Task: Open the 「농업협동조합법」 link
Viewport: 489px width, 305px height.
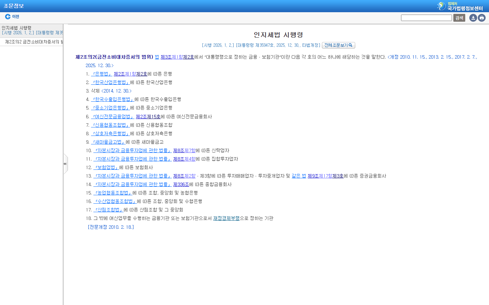Action: (x=113, y=193)
